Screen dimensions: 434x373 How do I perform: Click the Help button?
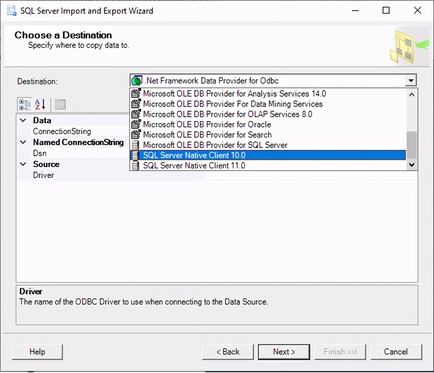[37, 352]
